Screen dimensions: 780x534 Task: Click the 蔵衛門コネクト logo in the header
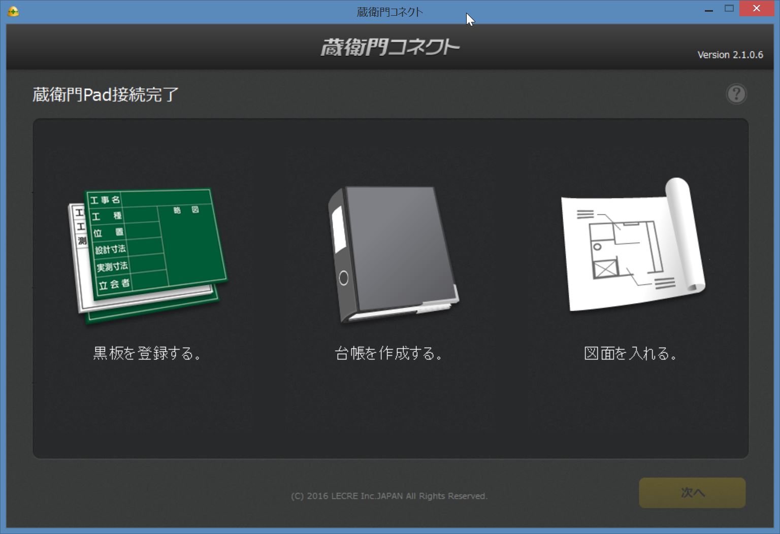pyautogui.click(x=391, y=46)
